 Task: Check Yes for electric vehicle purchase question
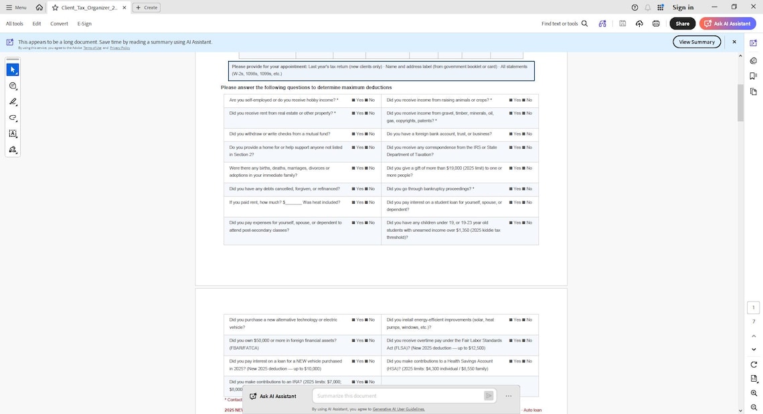[354, 320]
